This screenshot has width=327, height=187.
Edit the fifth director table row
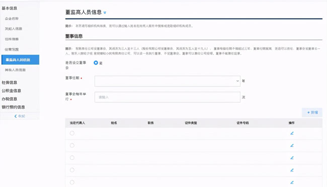point(292,182)
